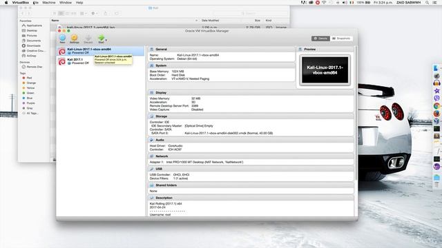Open the File menu
Image resolution: width=442 pixels, height=248 pixels.
click(35, 3)
